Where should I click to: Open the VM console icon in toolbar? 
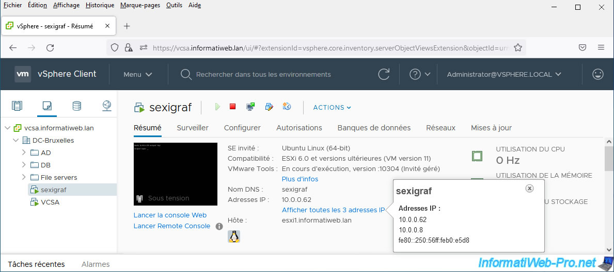[250, 107]
